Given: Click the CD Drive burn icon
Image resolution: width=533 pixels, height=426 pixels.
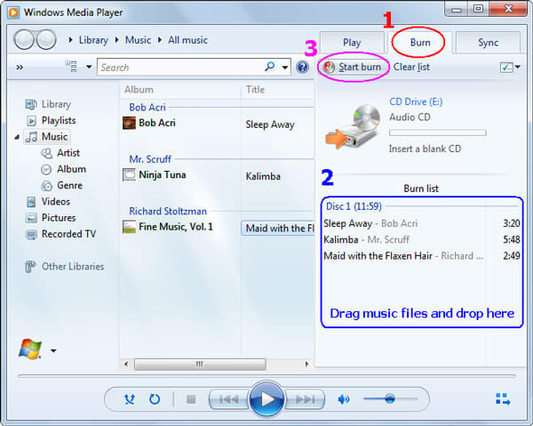Looking at the screenshot, I should (x=351, y=126).
